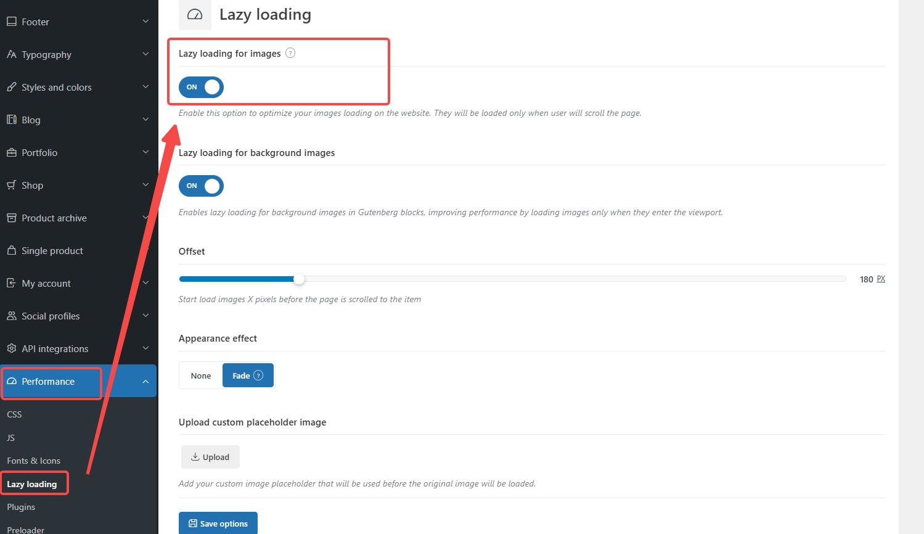Screen dimensions: 924x534
Task: Turn off Lazy loading for images toggle
Action: pos(201,87)
